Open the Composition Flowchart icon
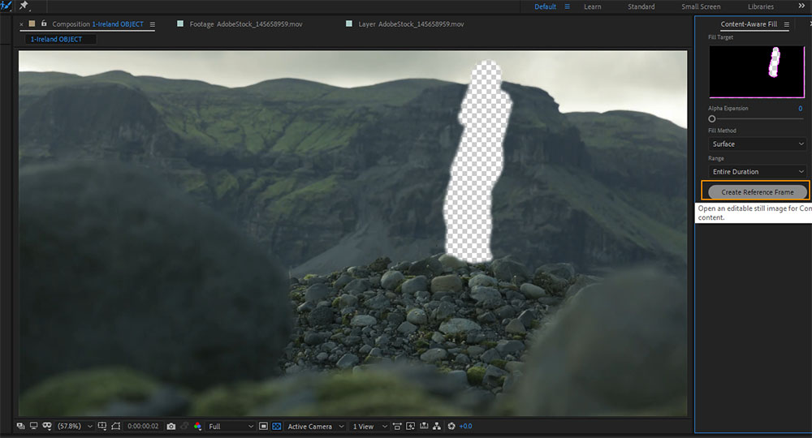 pyautogui.click(x=437, y=427)
